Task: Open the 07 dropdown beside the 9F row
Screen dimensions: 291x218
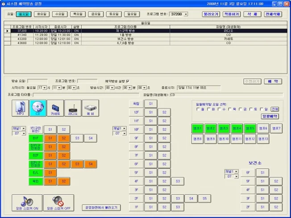Action: coord(125,133)
